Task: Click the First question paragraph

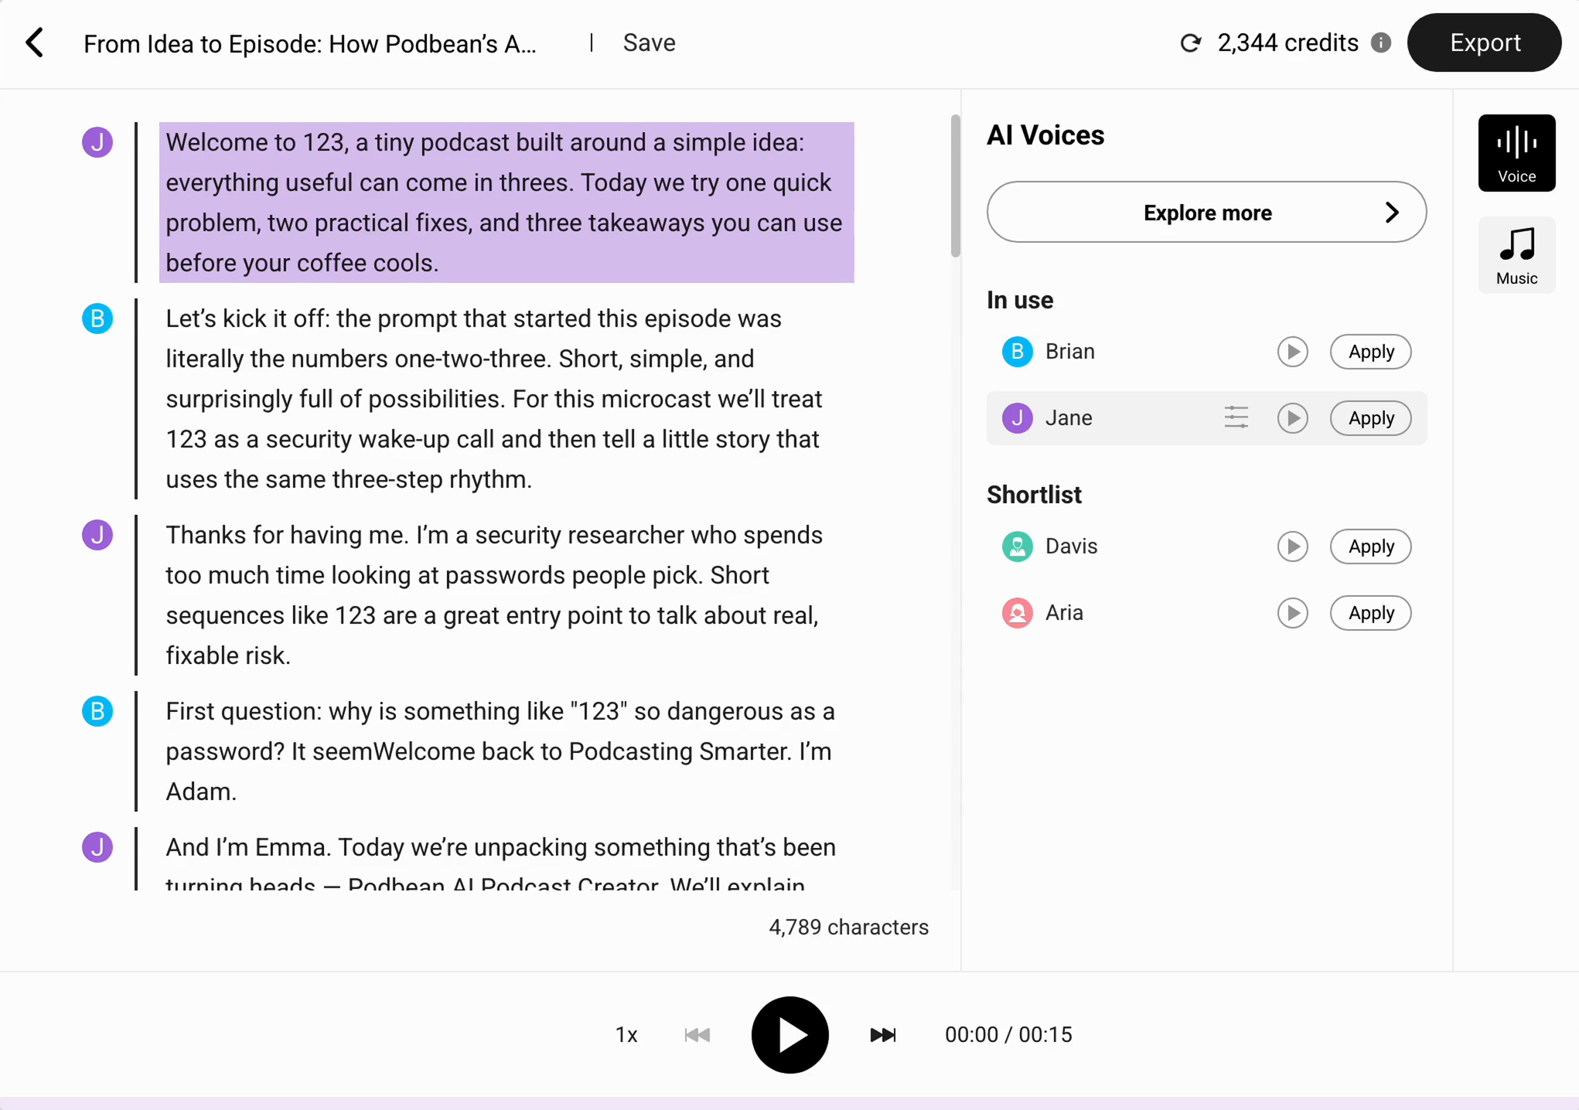Action: pos(506,751)
